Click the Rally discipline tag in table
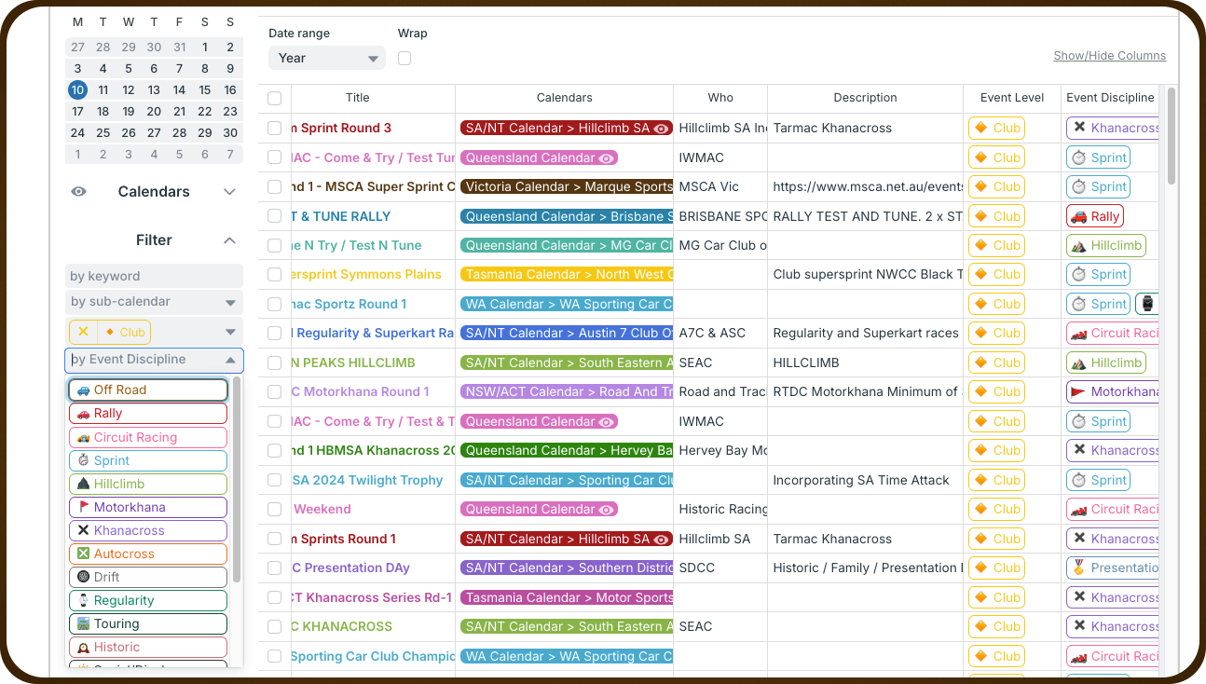Screen dimensions: 1206x684 (1094, 216)
